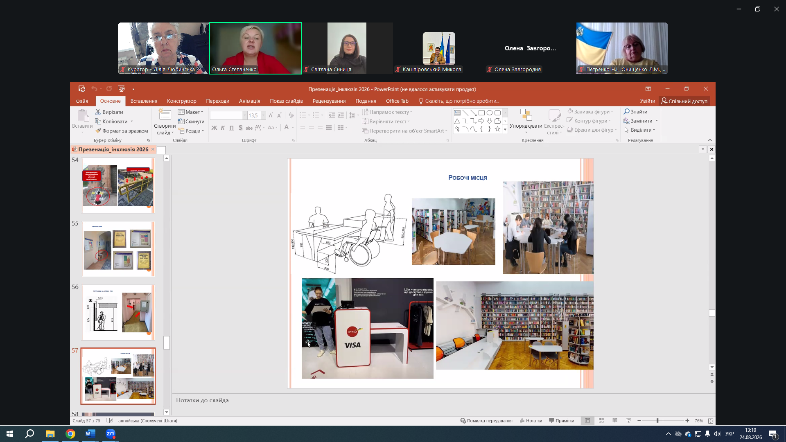Click the zoom slider handle in status bar

pos(657,421)
